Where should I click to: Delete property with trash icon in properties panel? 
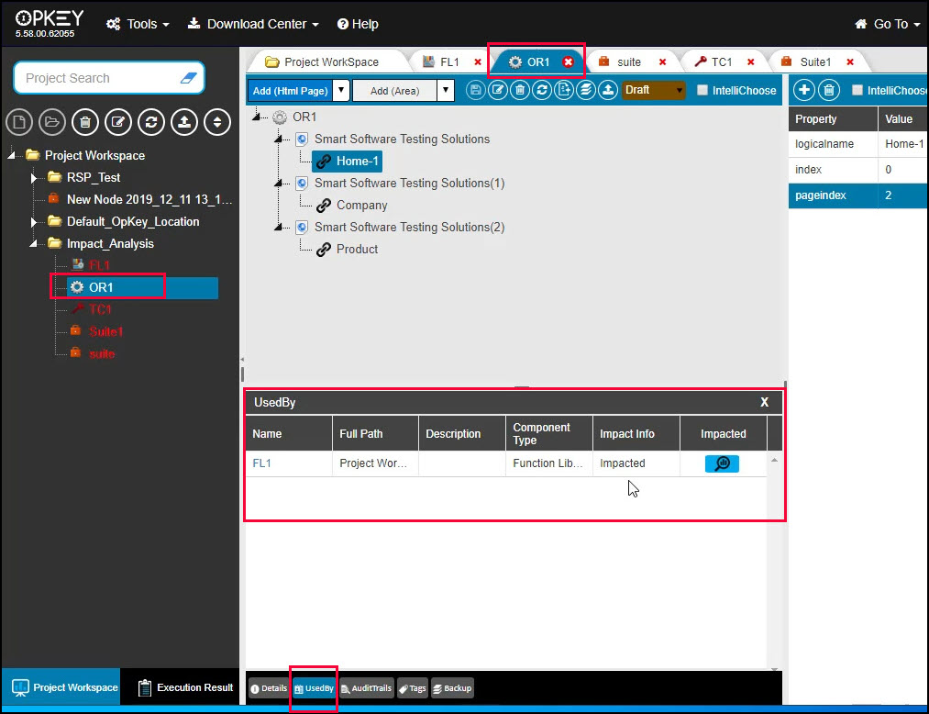click(829, 90)
